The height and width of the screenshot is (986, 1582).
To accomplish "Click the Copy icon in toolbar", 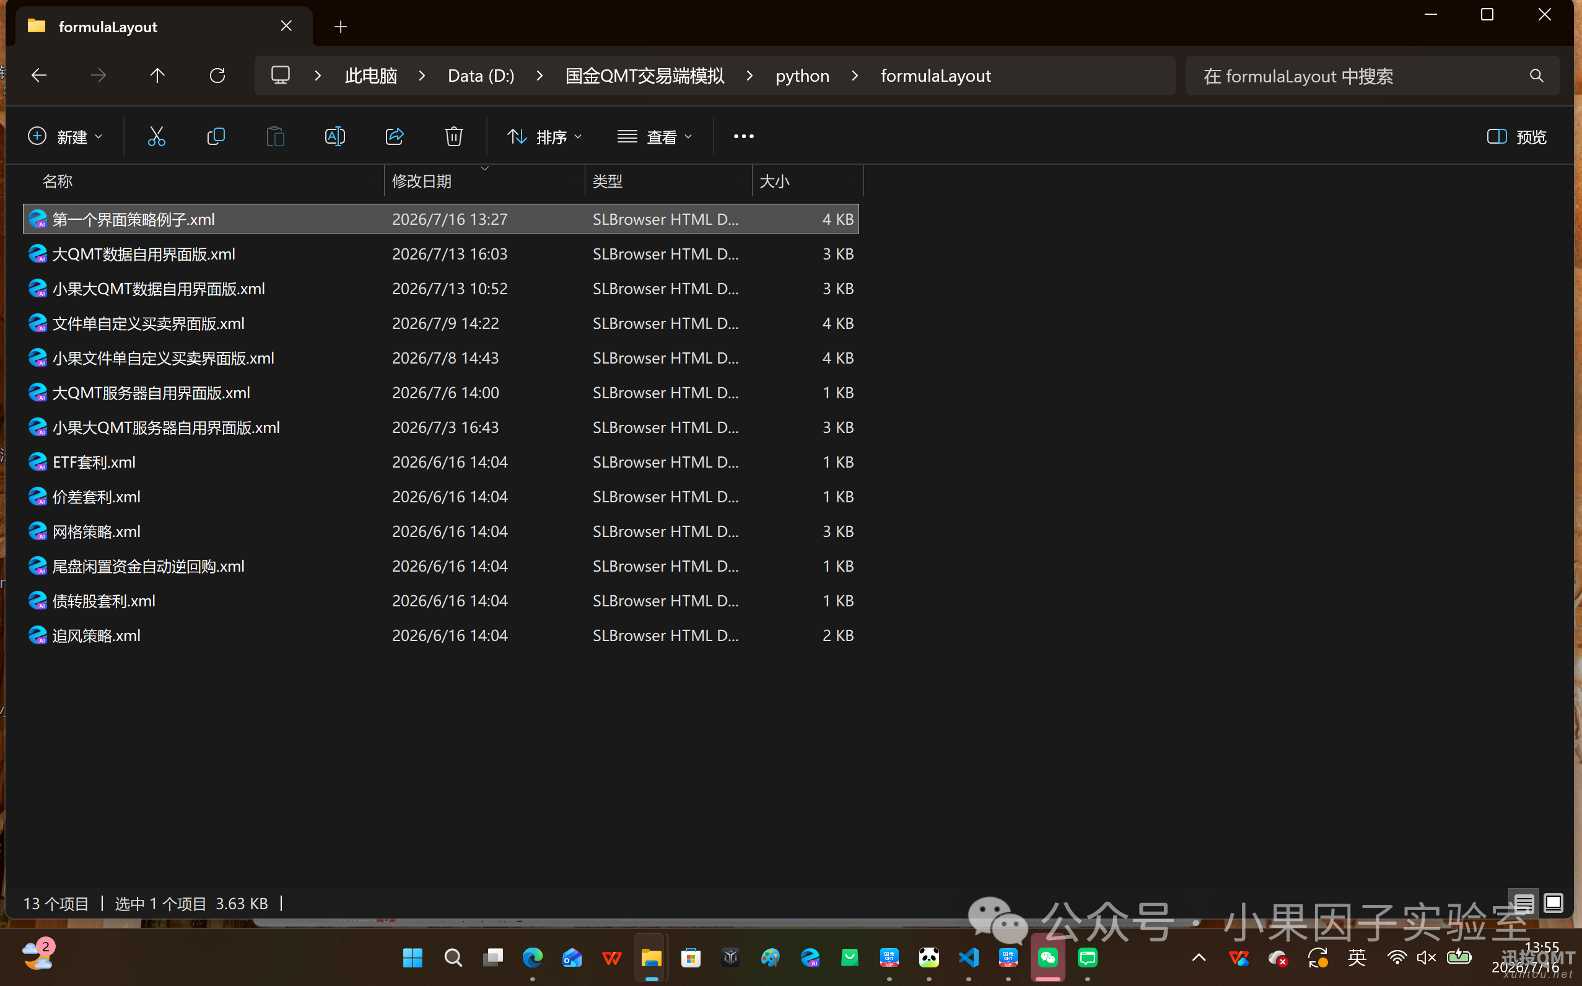I will 216,136.
